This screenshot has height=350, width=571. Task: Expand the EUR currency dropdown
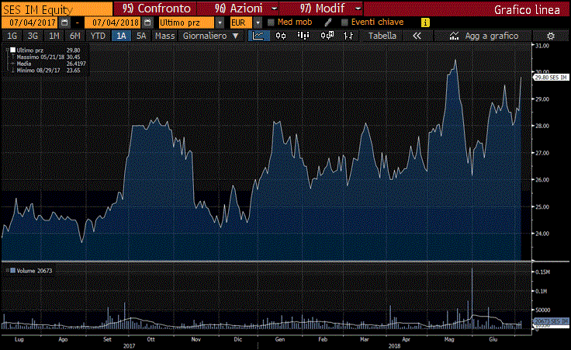click(x=258, y=23)
